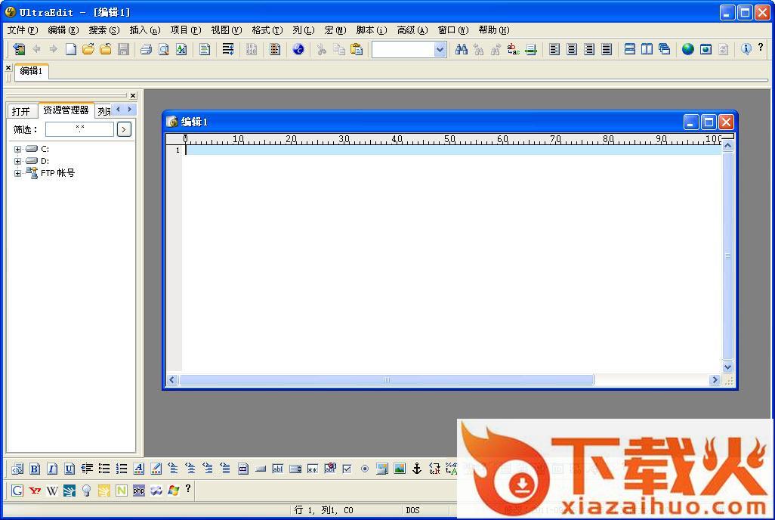The image size is (775, 520).
Task: Click the horizontal scrollbar in editor
Action: pyautogui.click(x=386, y=380)
